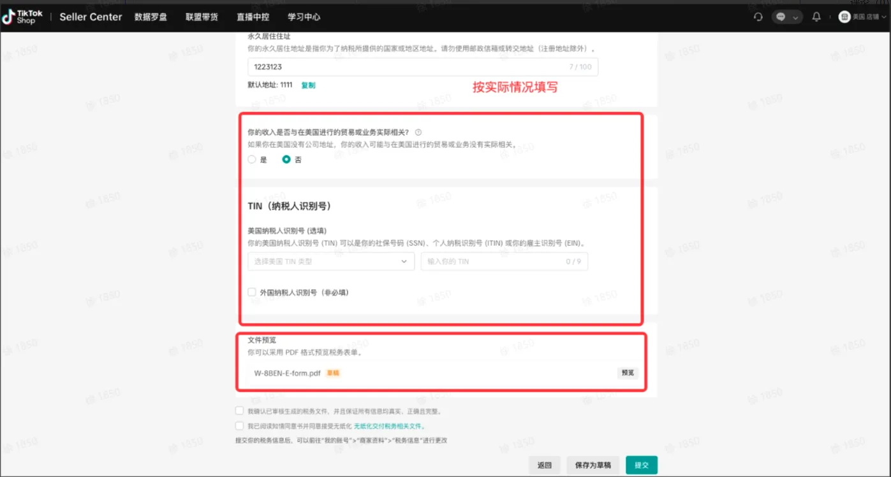Click the W-8BEN-E-form.pdf file name

coord(287,373)
